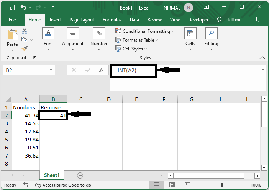Screen dimensions: 269x190
Task: Open the Name Box dropdown arrow
Action: (51, 70)
